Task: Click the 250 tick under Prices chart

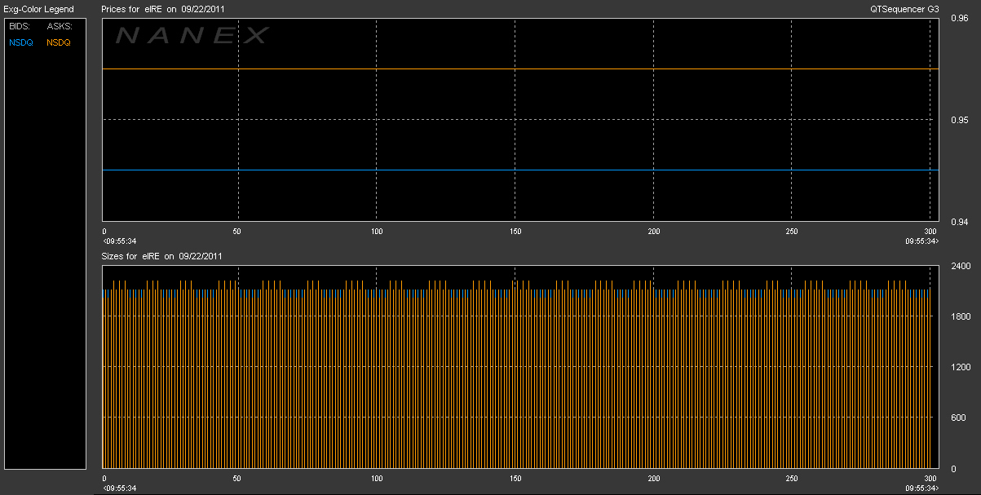Action: [x=791, y=232]
